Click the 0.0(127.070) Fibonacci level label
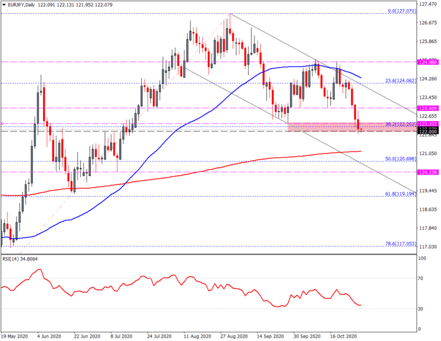 tap(402, 11)
